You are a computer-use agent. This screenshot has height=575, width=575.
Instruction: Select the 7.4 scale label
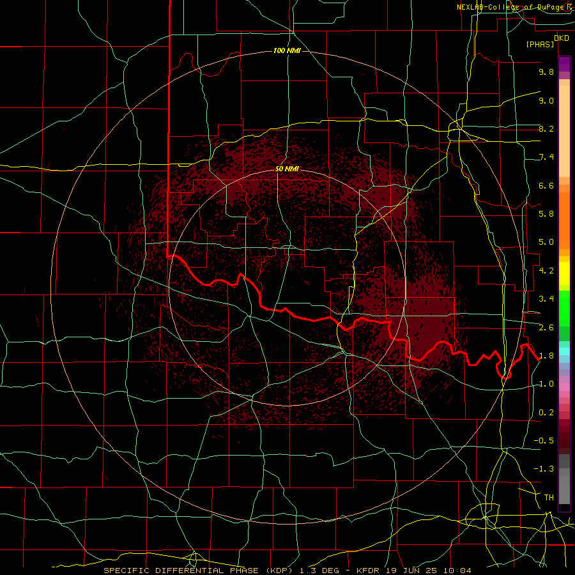pyautogui.click(x=546, y=157)
